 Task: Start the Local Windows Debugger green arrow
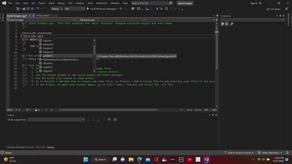point(88,9)
